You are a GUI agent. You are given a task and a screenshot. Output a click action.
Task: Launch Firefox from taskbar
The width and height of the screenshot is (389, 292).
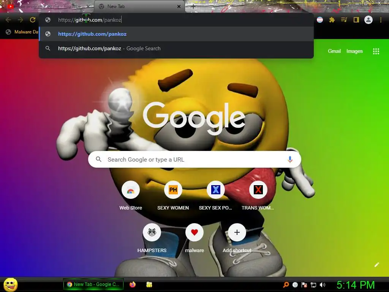[133, 284]
